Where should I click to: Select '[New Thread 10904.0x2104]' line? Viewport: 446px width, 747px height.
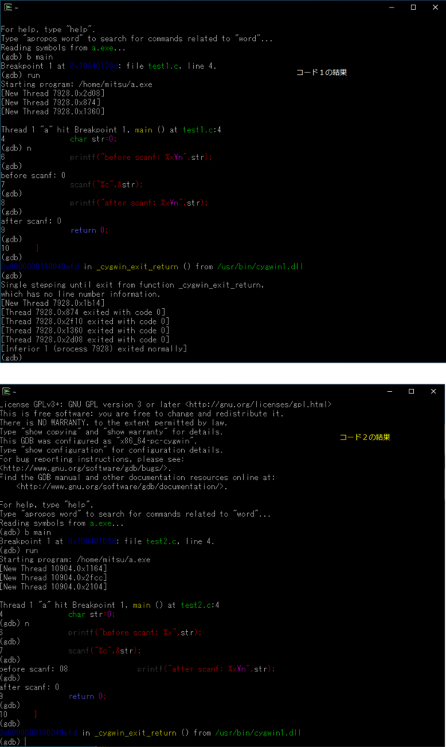pyautogui.click(x=53, y=587)
